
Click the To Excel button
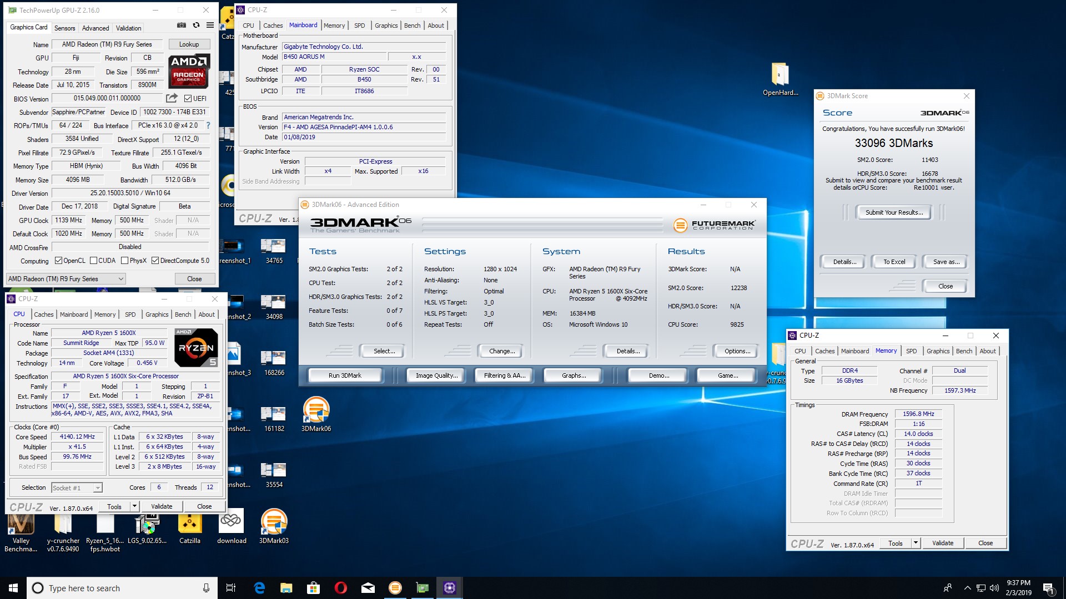tap(894, 262)
